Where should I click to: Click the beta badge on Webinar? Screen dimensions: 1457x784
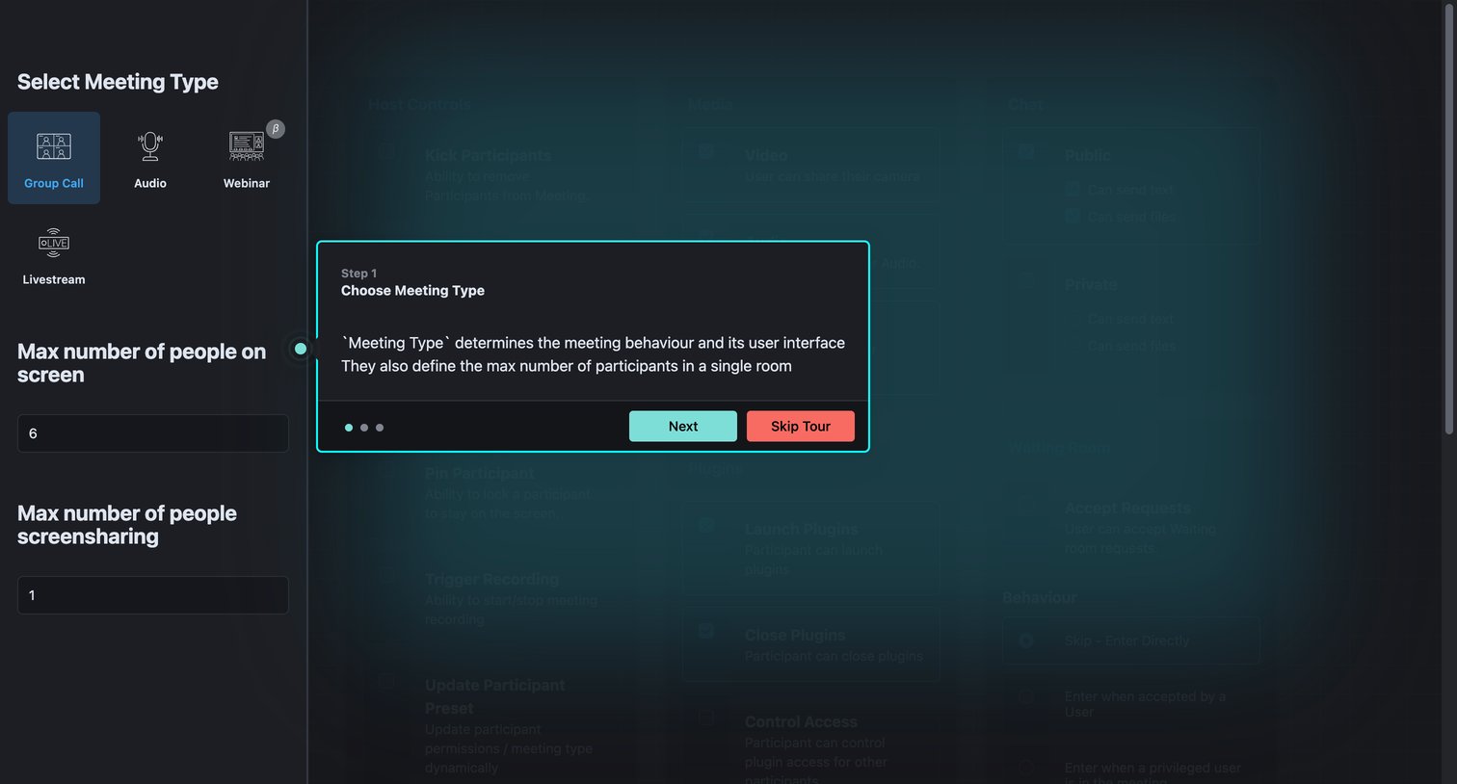click(x=276, y=129)
